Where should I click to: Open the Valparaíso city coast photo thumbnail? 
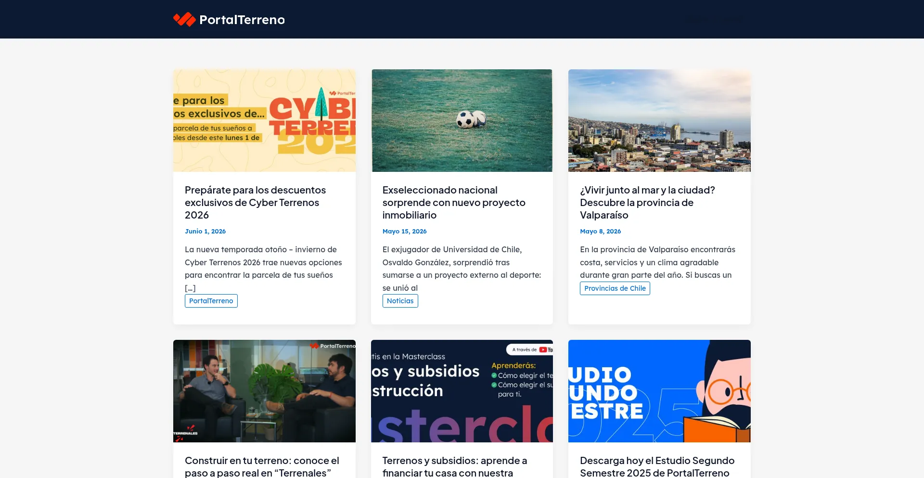tap(659, 120)
